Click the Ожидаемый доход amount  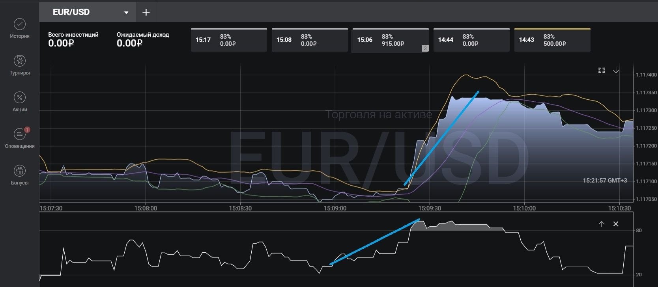[130, 43]
